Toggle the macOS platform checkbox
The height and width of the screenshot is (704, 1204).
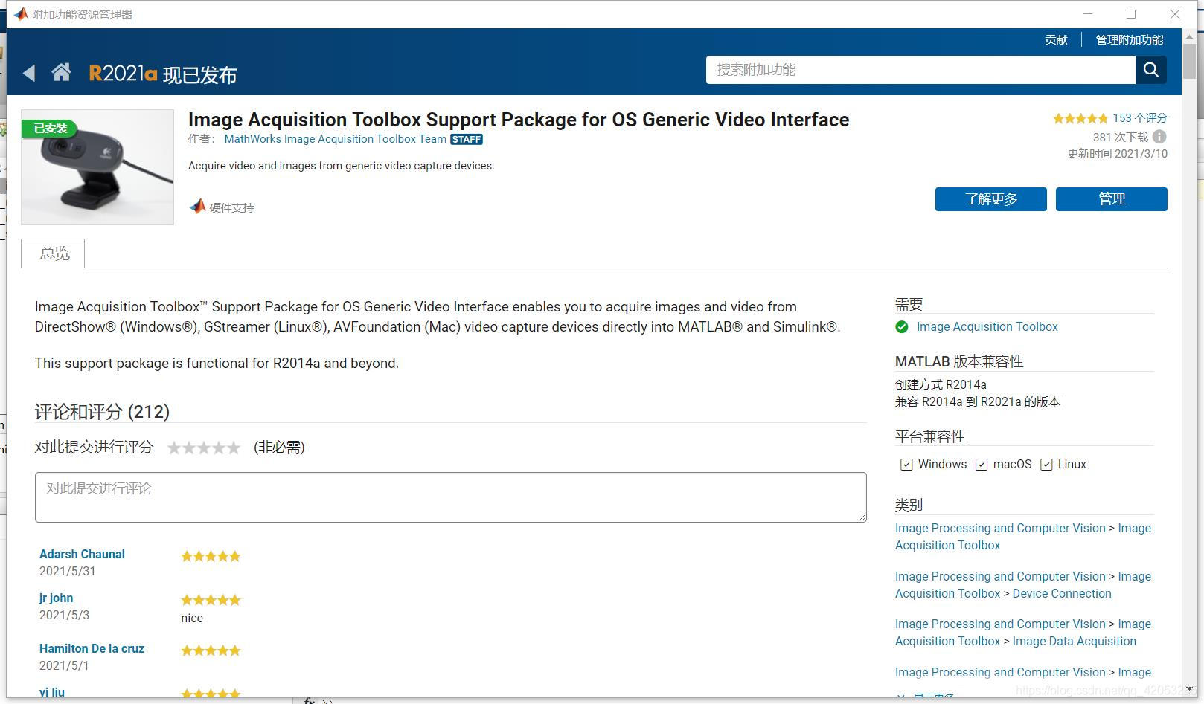982,465
